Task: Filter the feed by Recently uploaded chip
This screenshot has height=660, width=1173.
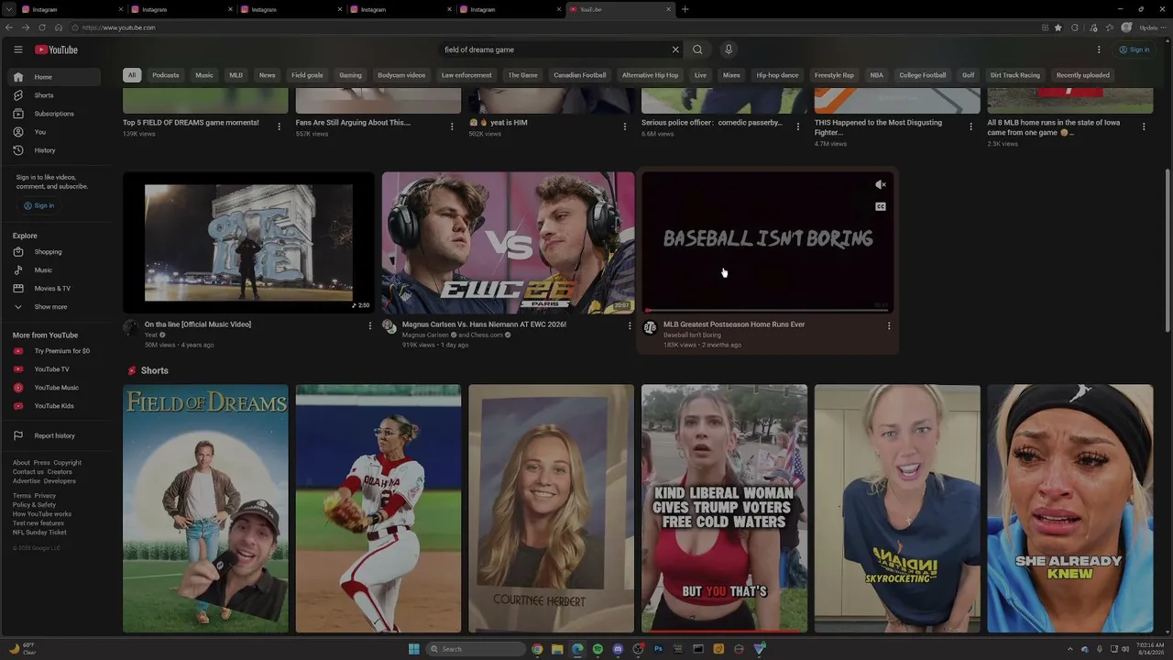Action: (x=1083, y=75)
